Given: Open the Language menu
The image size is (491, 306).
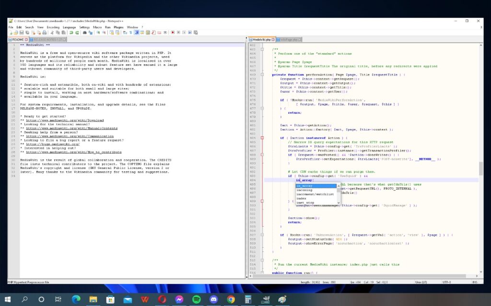Looking at the screenshot, I should coord(69,27).
